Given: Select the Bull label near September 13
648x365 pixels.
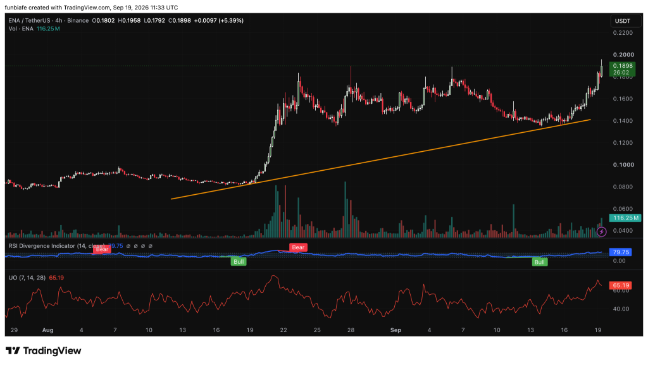Looking at the screenshot, I should click(539, 262).
